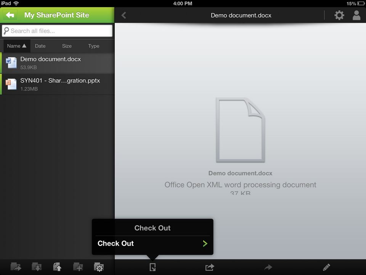Click the add new folder icon
366x275 pixels.
(x=78, y=267)
